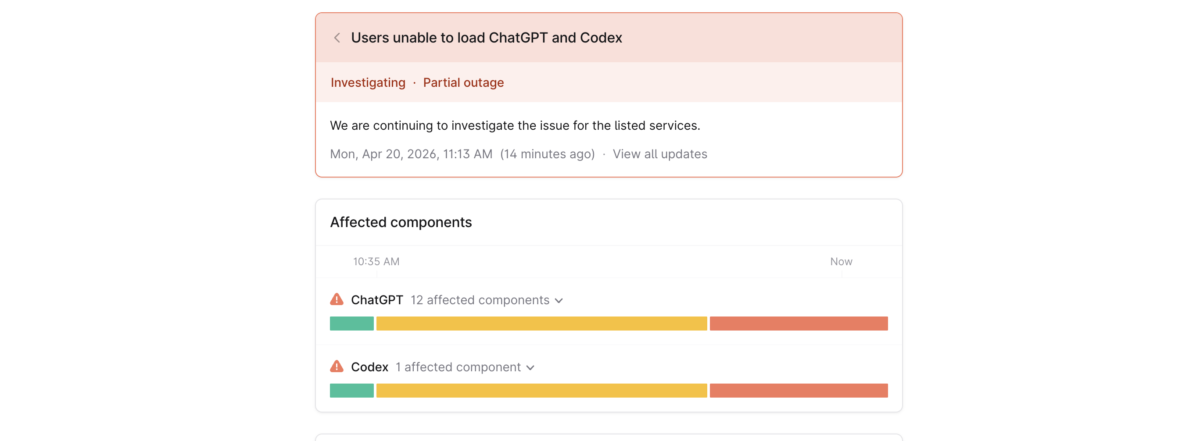The width and height of the screenshot is (1182, 441).
Task: Select the green Codex operational bar segment
Action: click(351, 391)
